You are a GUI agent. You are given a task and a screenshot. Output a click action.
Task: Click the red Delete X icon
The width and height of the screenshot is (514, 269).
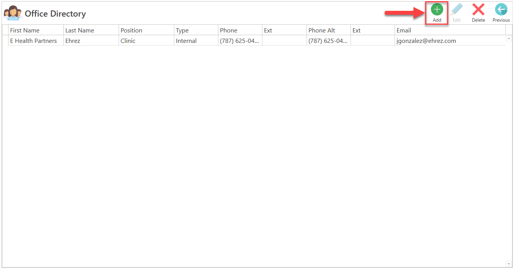[478, 10]
